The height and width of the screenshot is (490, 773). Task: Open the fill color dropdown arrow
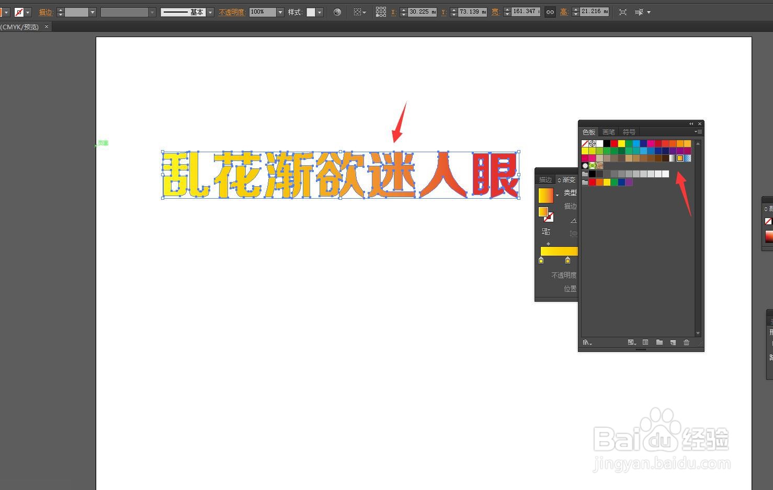pyautogui.click(x=7, y=12)
